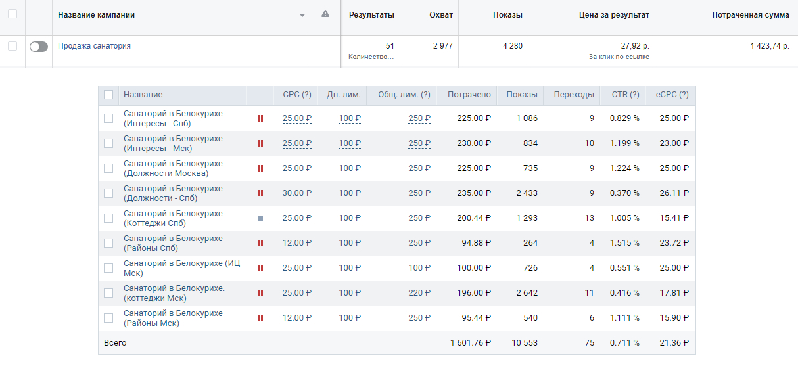Screen dimensions: 798x366
Task: Sort the table by eCPC column
Action: (x=672, y=95)
